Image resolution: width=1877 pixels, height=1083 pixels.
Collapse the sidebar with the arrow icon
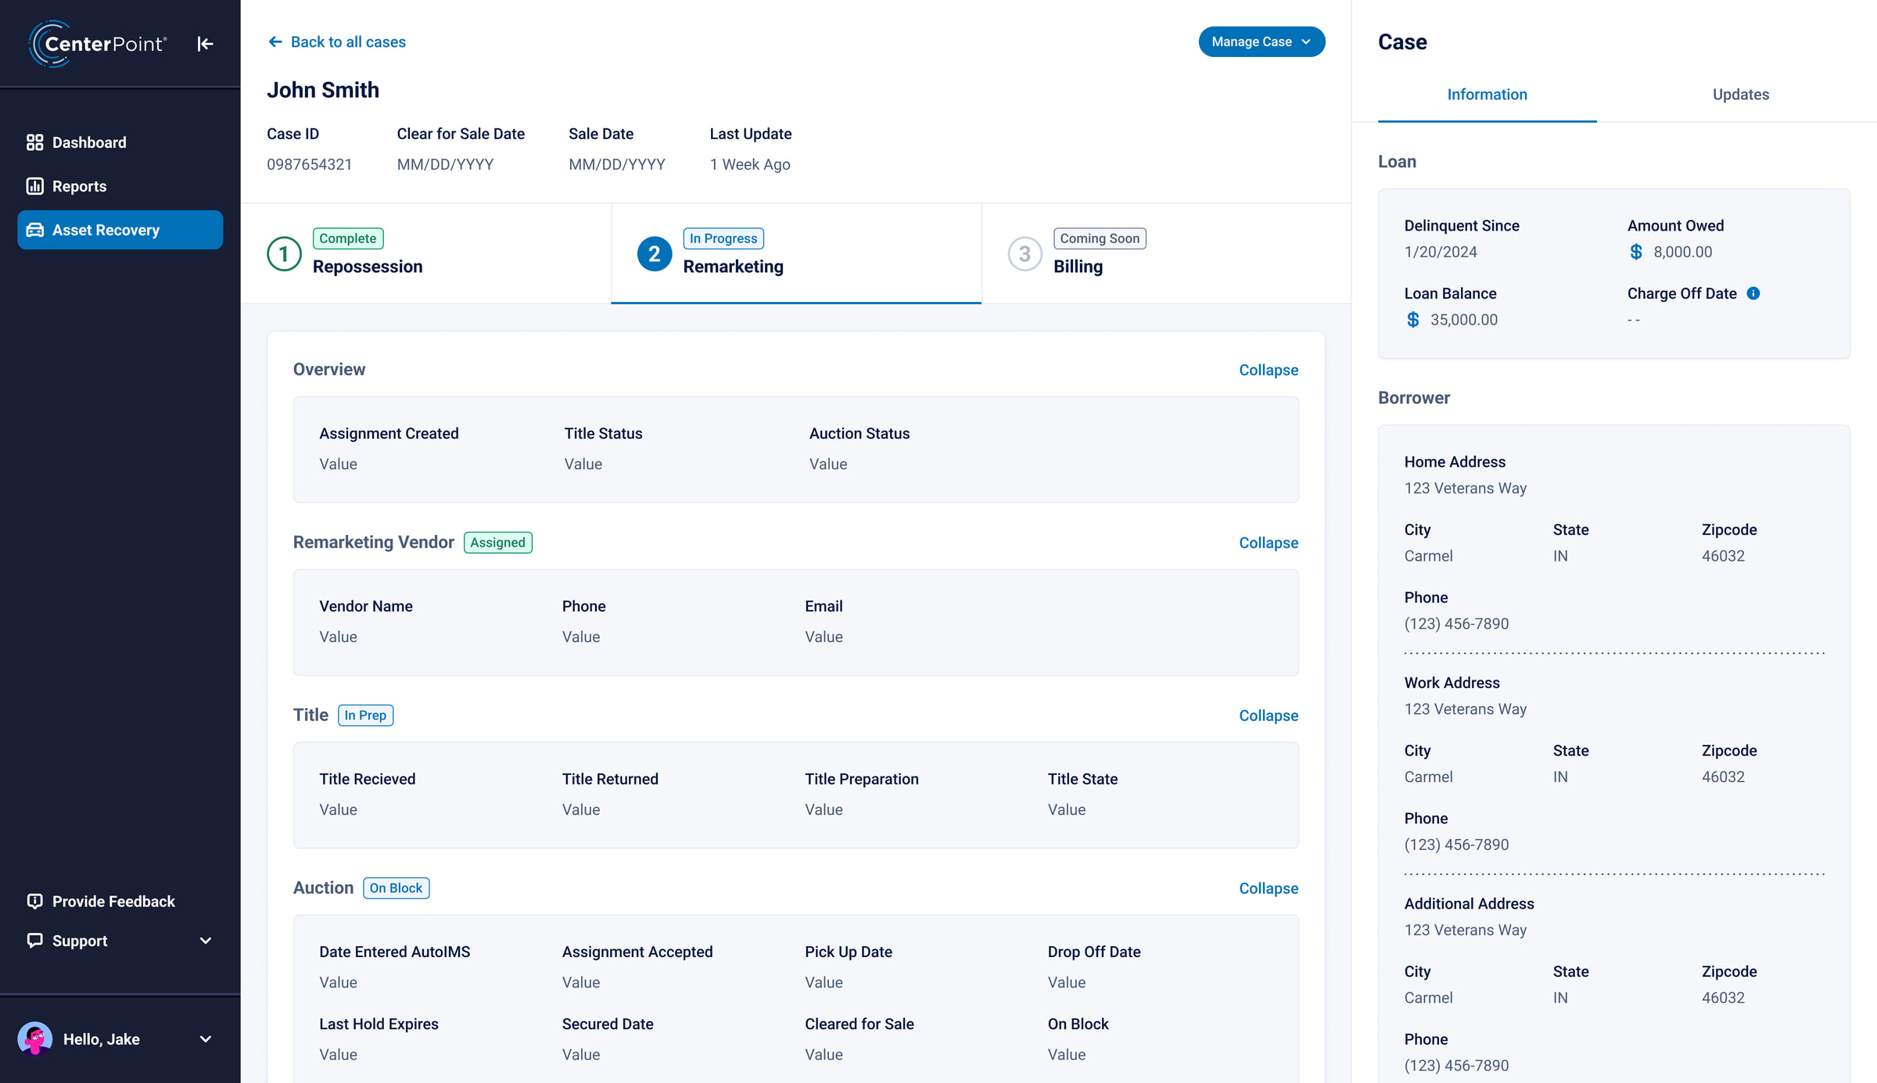click(205, 44)
